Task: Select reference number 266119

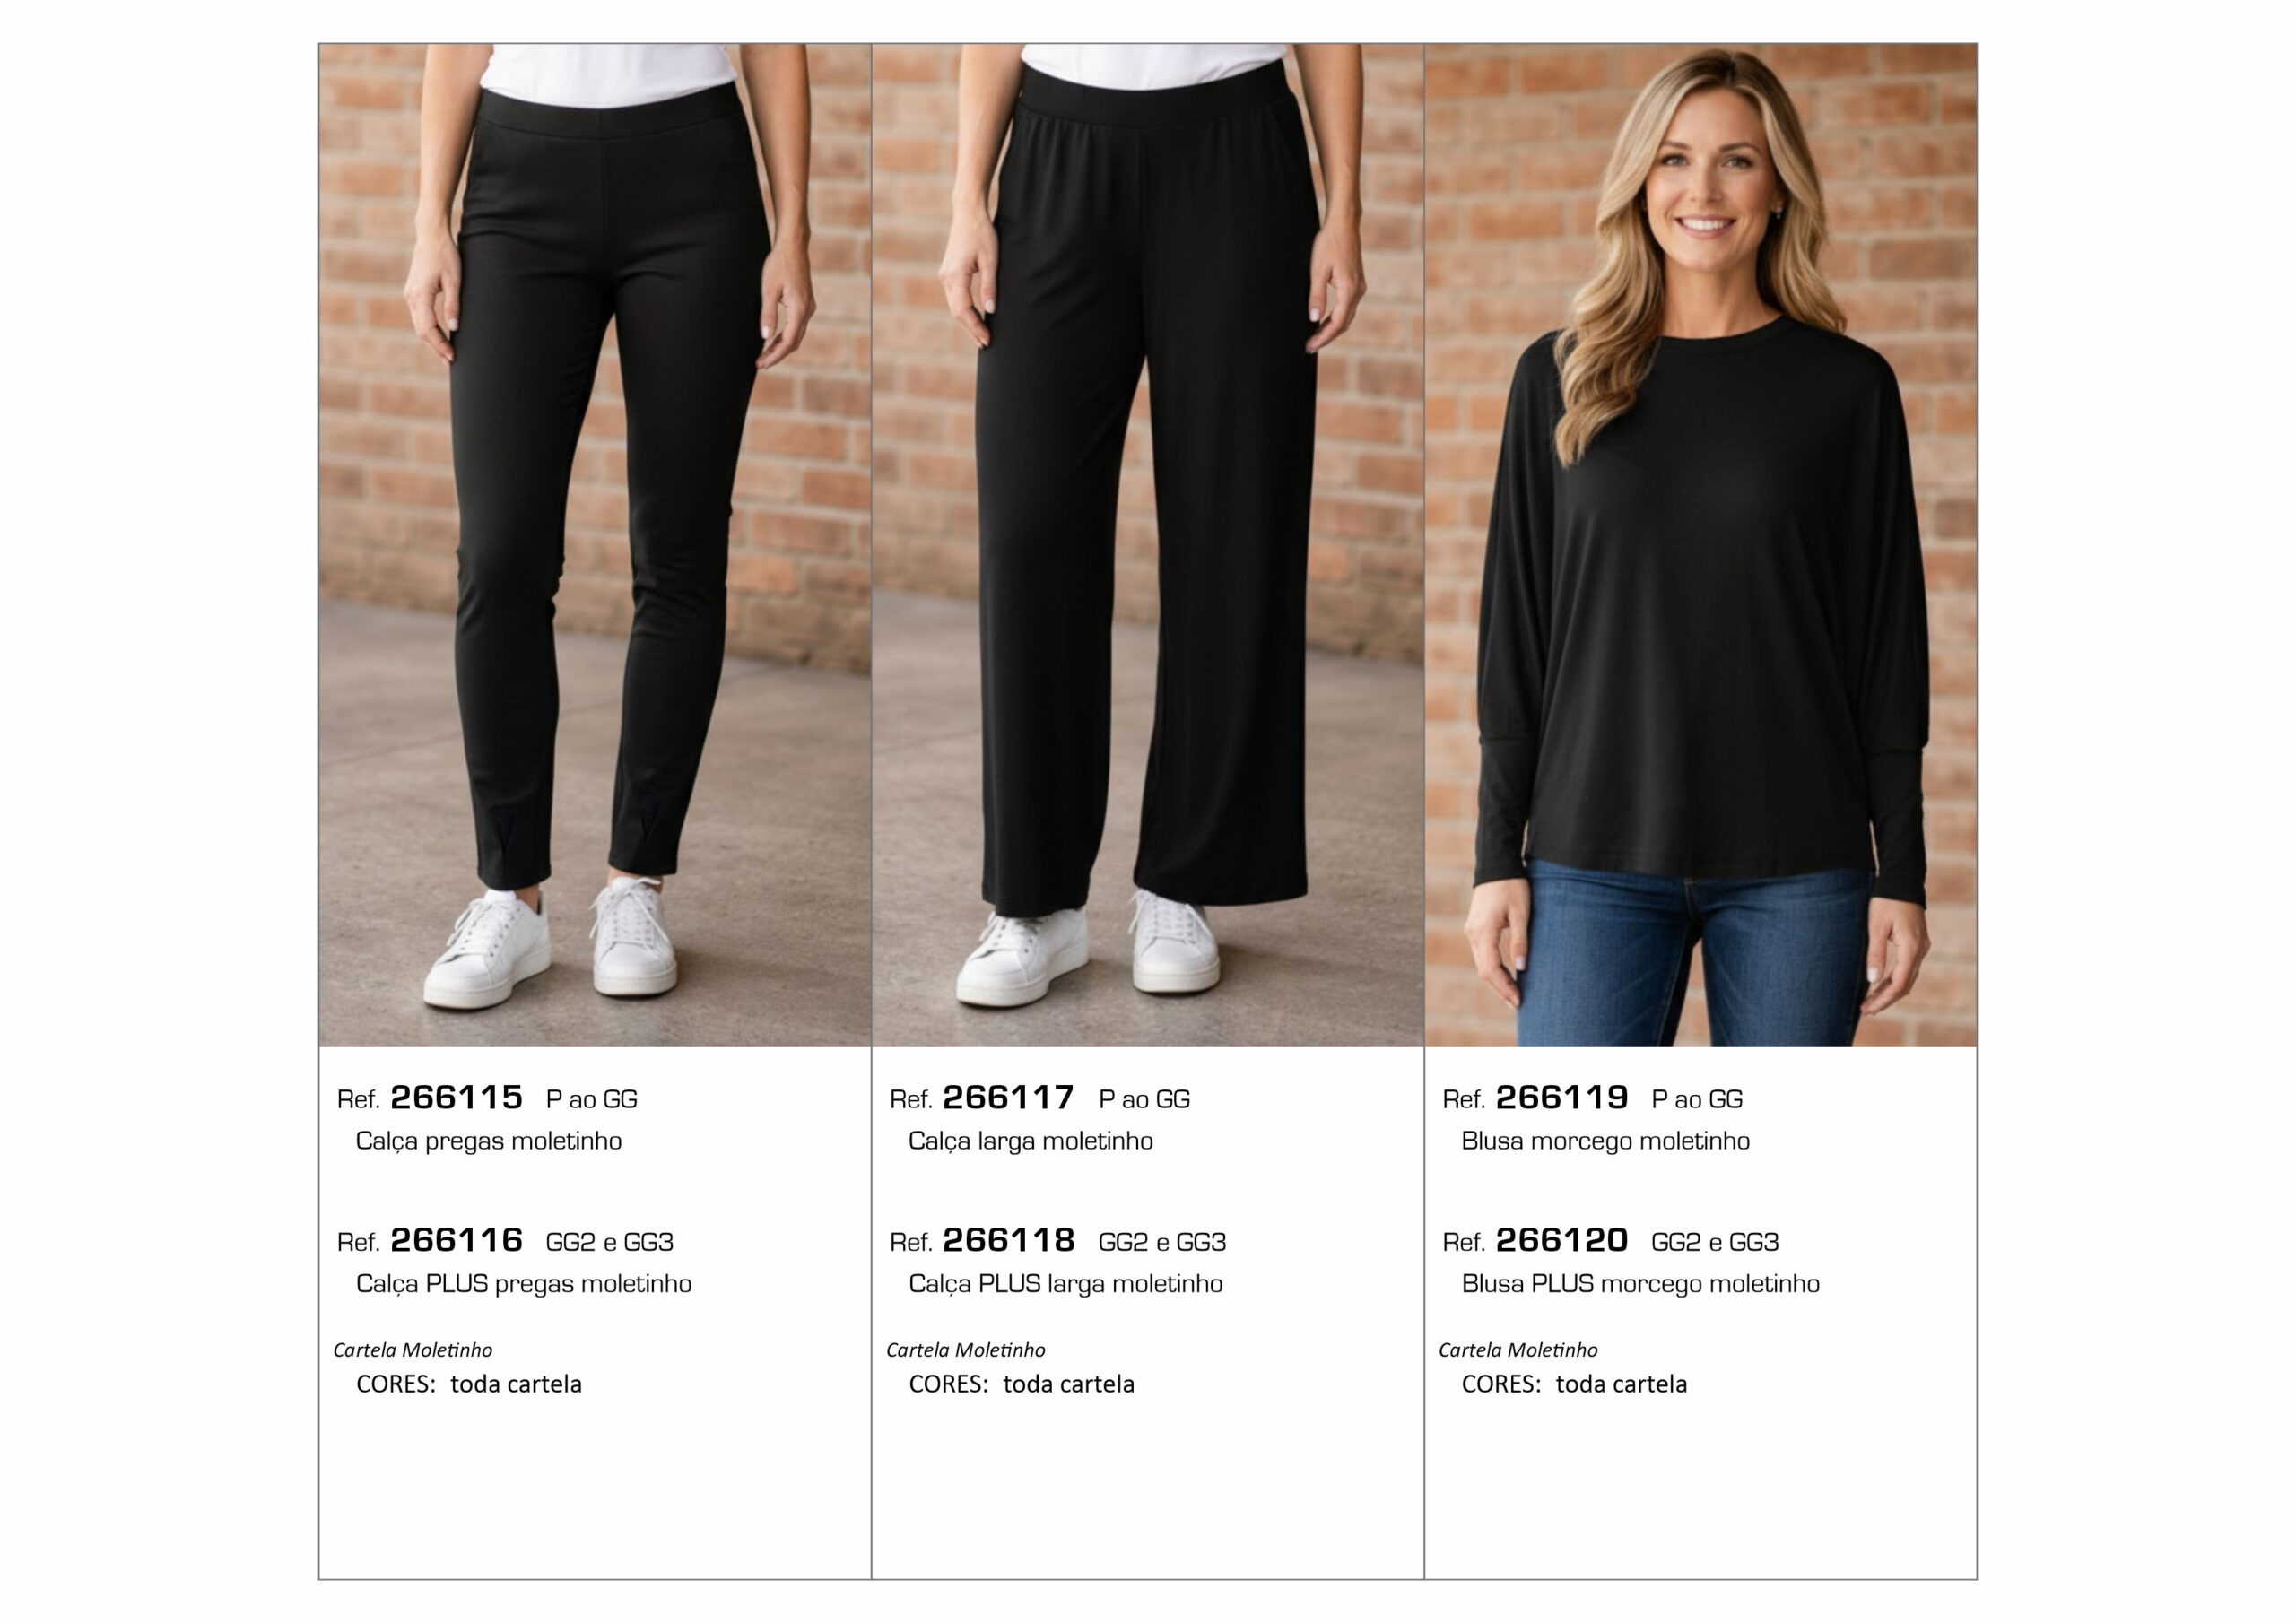Action: pyautogui.click(x=1562, y=1097)
